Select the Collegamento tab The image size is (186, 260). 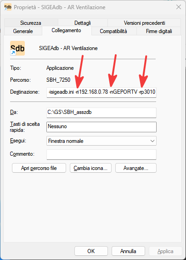coord(66,30)
